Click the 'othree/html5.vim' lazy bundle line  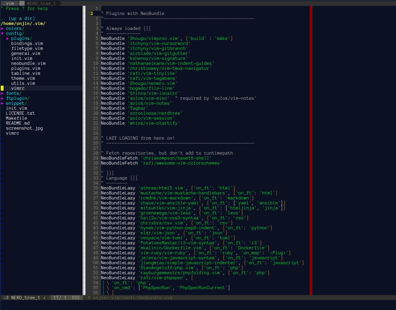click(x=168, y=188)
